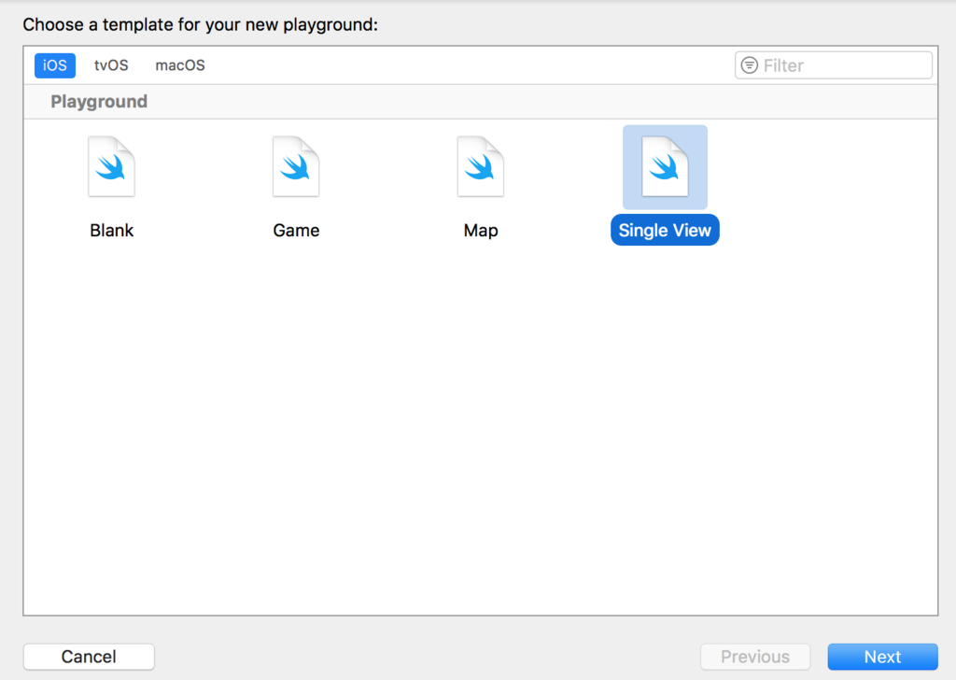Click the "Playground" section header

(x=99, y=101)
